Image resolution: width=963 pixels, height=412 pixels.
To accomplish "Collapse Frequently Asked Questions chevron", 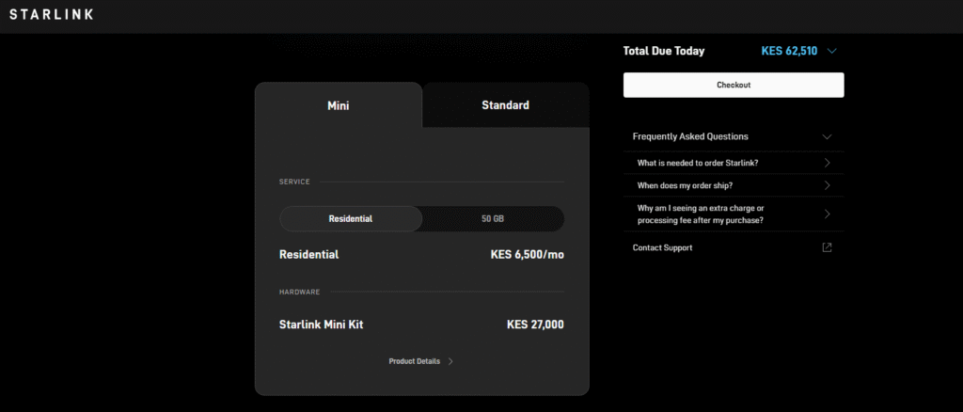I will pos(827,136).
